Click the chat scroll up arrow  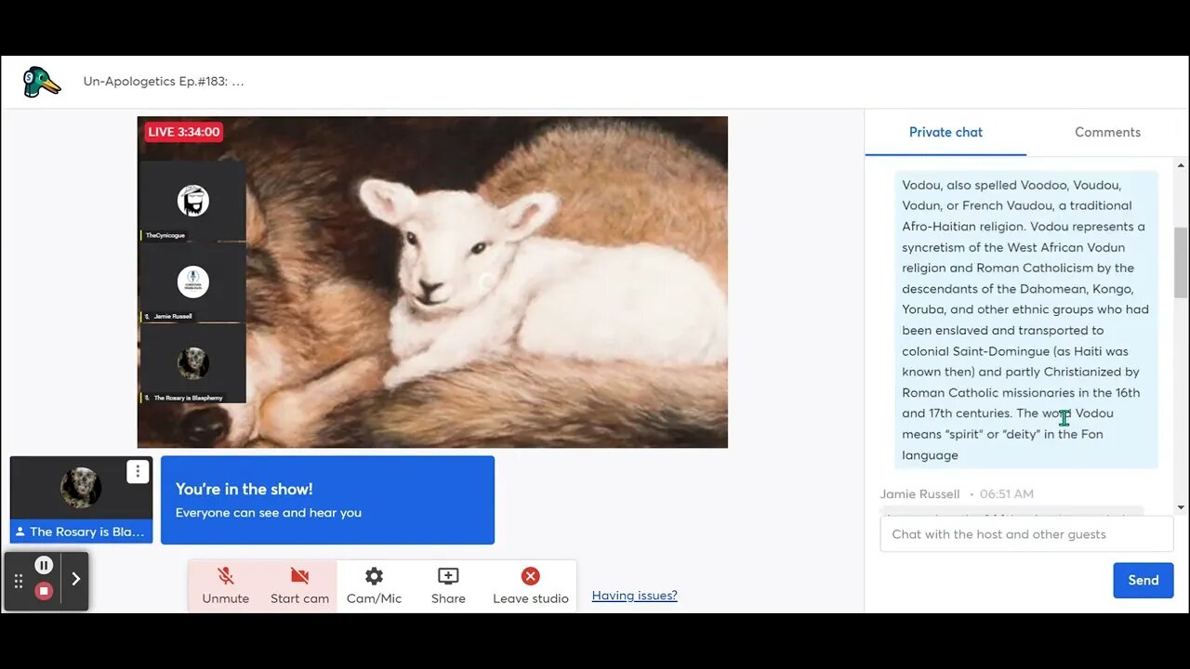click(1181, 164)
